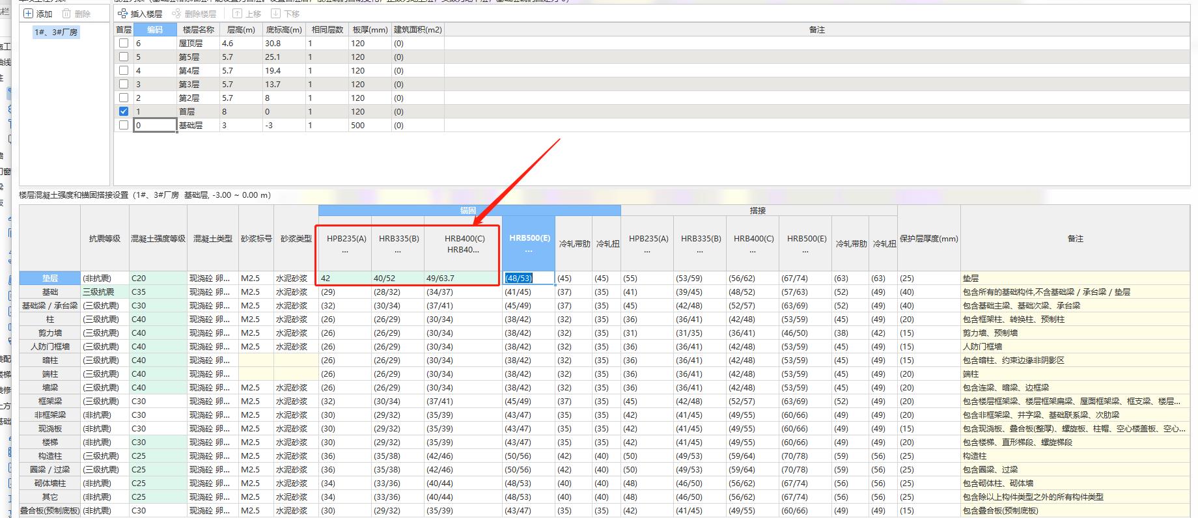1198x518 pixels.
Task: Uncheck the 首层 checkbox in row 1
Action: click(x=124, y=111)
